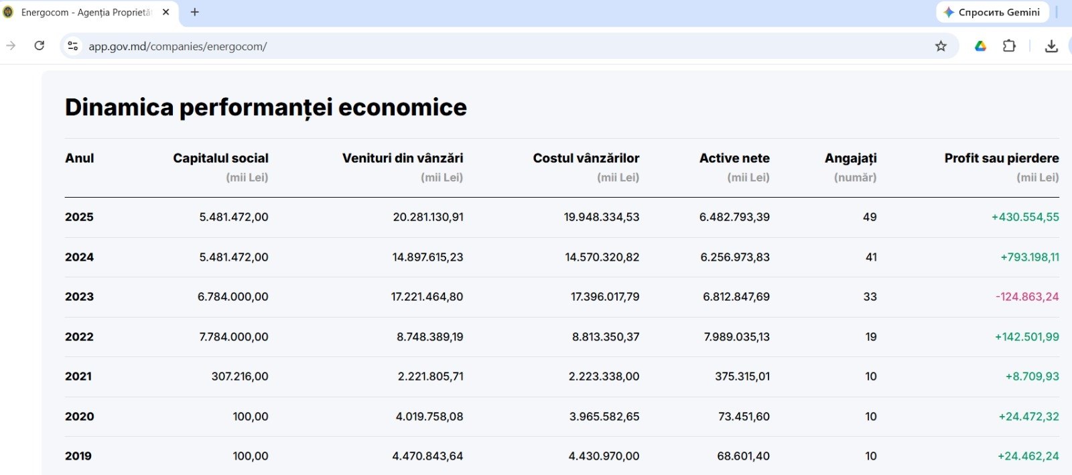The image size is (1072, 475).
Task: Click the year 2023 row label
Action: click(79, 297)
